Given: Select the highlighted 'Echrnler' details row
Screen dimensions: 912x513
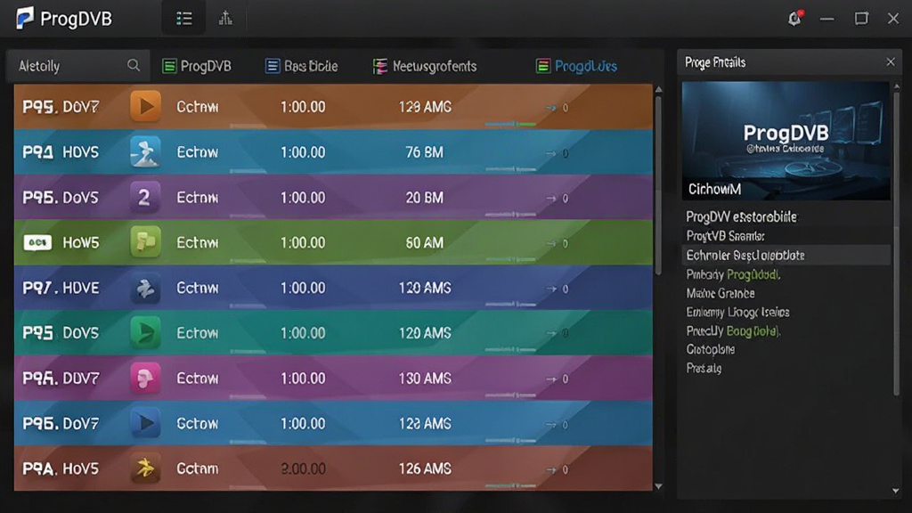Looking at the screenshot, I should [x=786, y=256].
